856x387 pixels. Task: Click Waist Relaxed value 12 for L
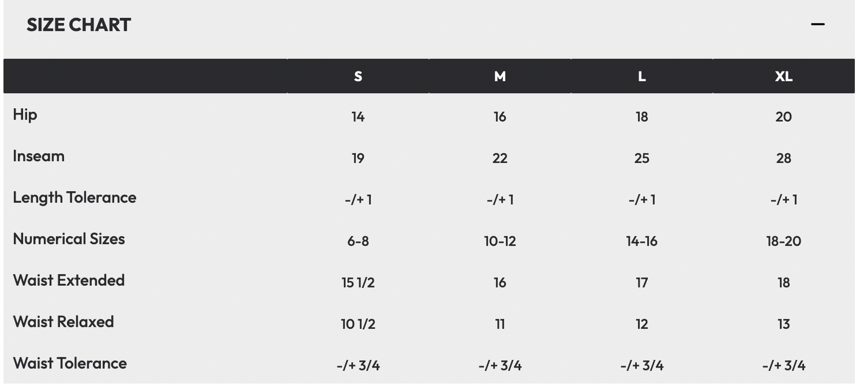point(642,324)
